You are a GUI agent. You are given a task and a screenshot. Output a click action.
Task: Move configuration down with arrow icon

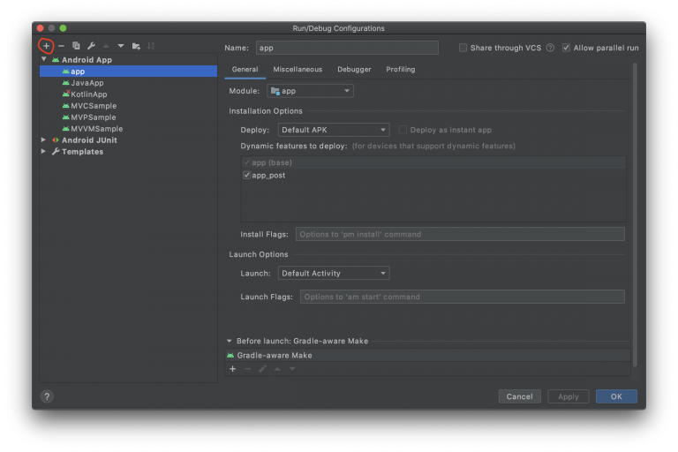[121, 46]
